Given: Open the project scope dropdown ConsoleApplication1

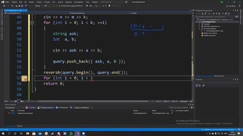Looking at the screenshot, I should pyautogui.click(x=35, y=13).
